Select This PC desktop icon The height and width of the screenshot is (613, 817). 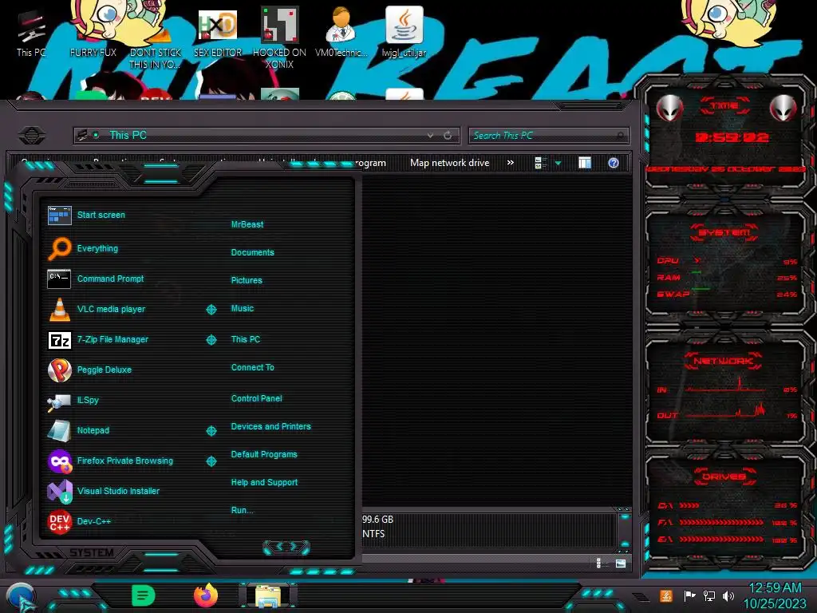coord(31,34)
